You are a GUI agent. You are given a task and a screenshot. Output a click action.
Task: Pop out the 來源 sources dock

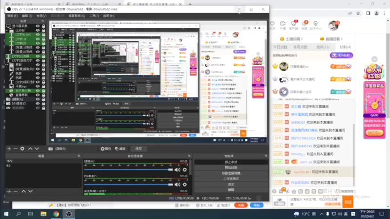click(x=43, y=21)
